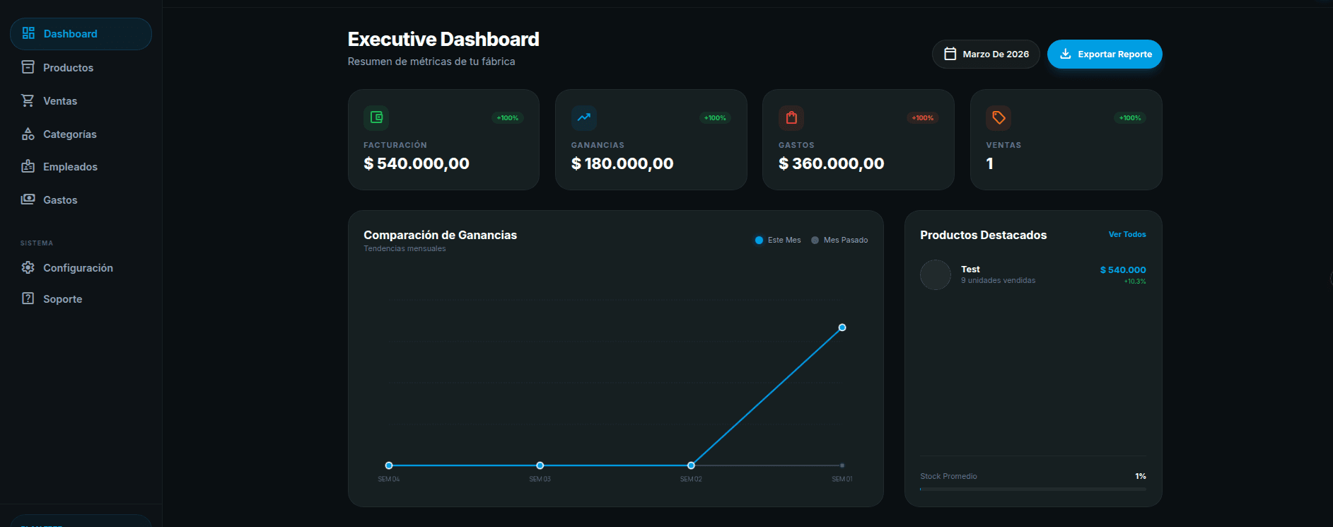Click the Ventas price tag icon

coord(999,117)
